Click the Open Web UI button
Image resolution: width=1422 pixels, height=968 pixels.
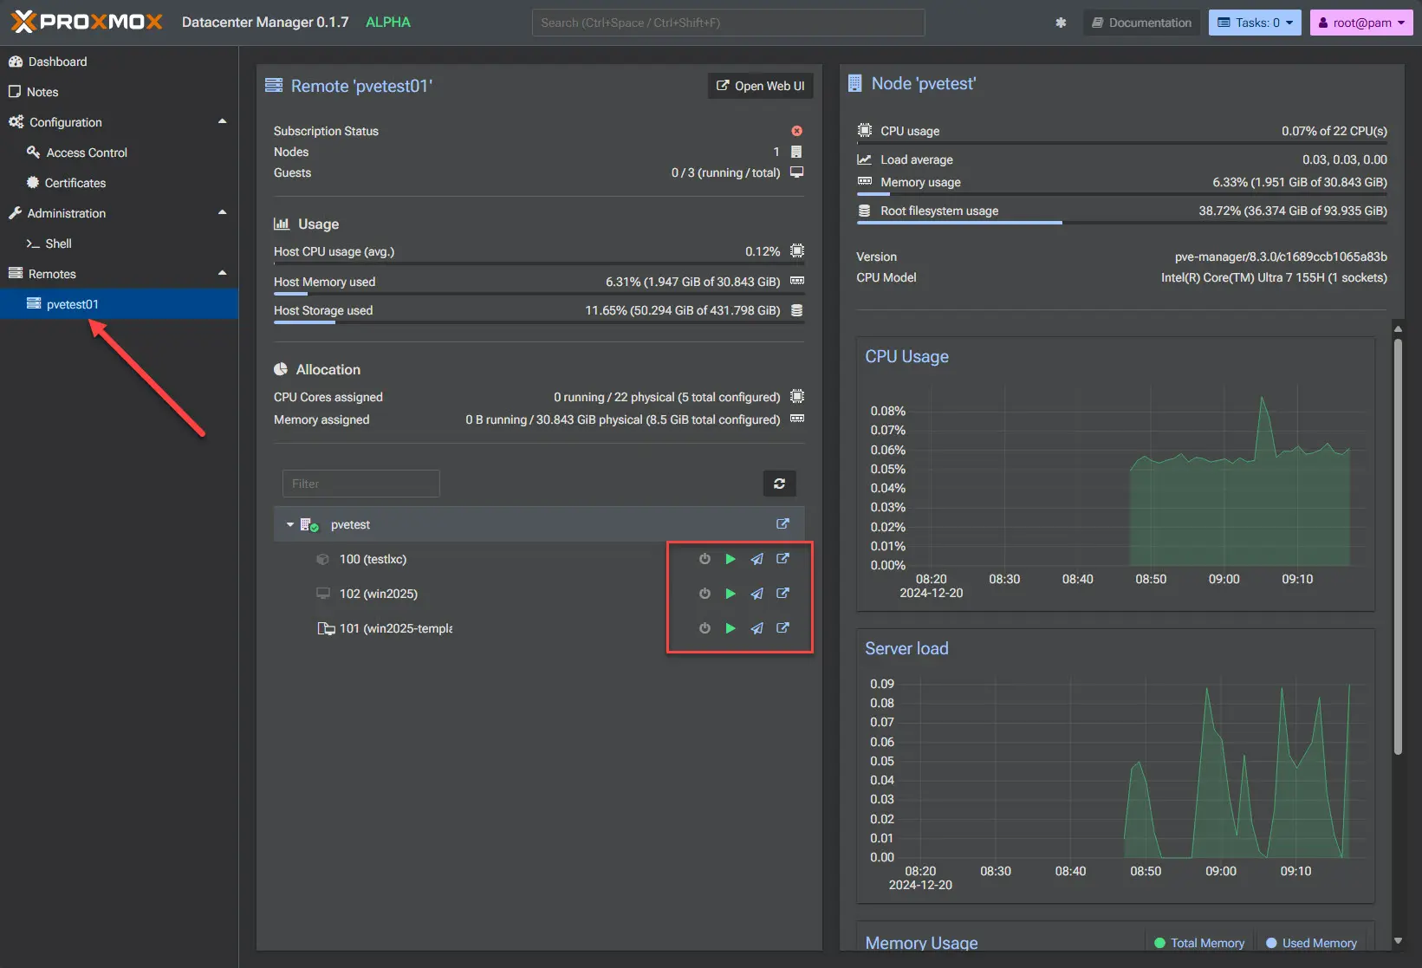pos(760,86)
